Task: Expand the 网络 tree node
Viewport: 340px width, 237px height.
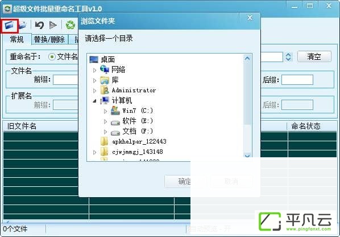Action: pos(94,70)
